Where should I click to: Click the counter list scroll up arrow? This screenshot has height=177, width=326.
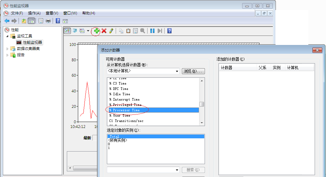(202, 80)
